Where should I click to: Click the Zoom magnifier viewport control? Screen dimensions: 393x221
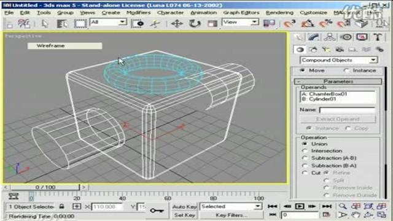(343, 206)
